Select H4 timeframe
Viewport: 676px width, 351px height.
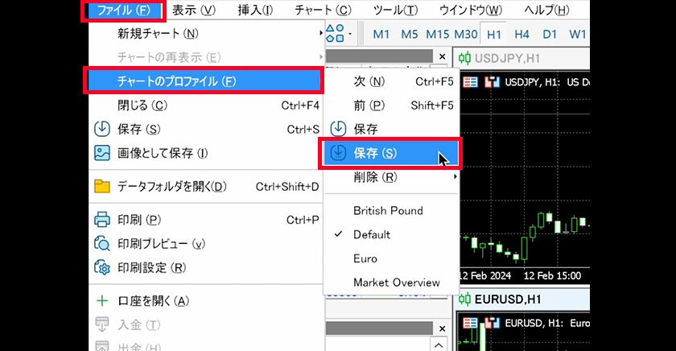[x=521, y=34]
